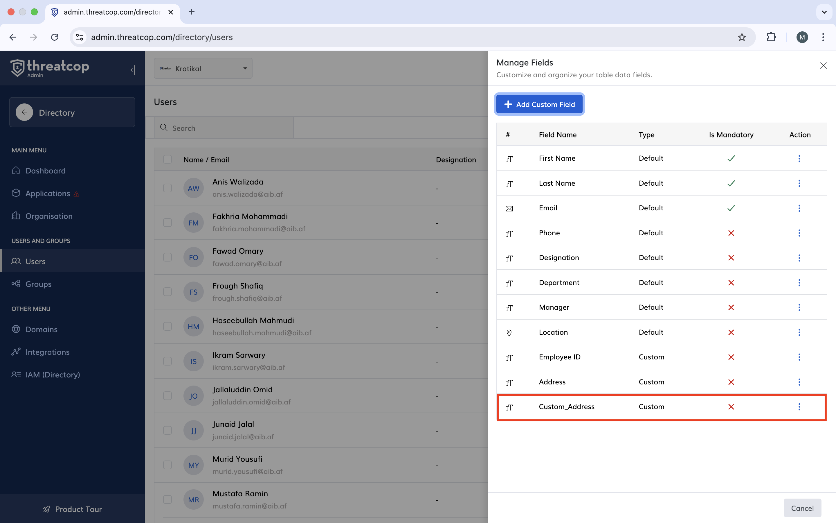Close the Manage Fields panel

tap(823, 66)
